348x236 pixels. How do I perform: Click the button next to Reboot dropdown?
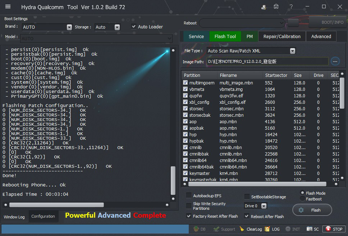293,23
